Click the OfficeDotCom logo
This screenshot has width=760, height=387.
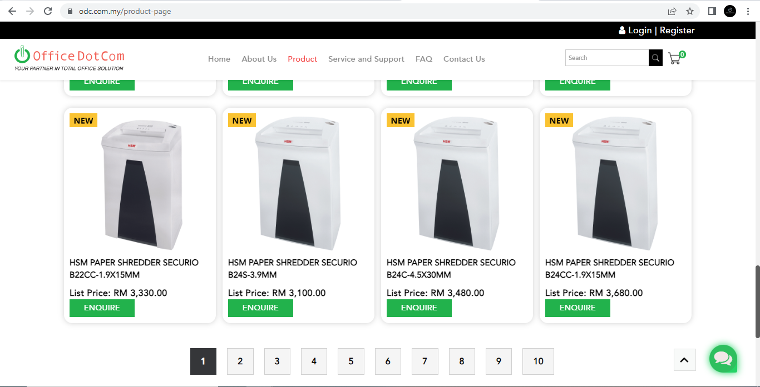pyautogui.click(x=70, y=58)
